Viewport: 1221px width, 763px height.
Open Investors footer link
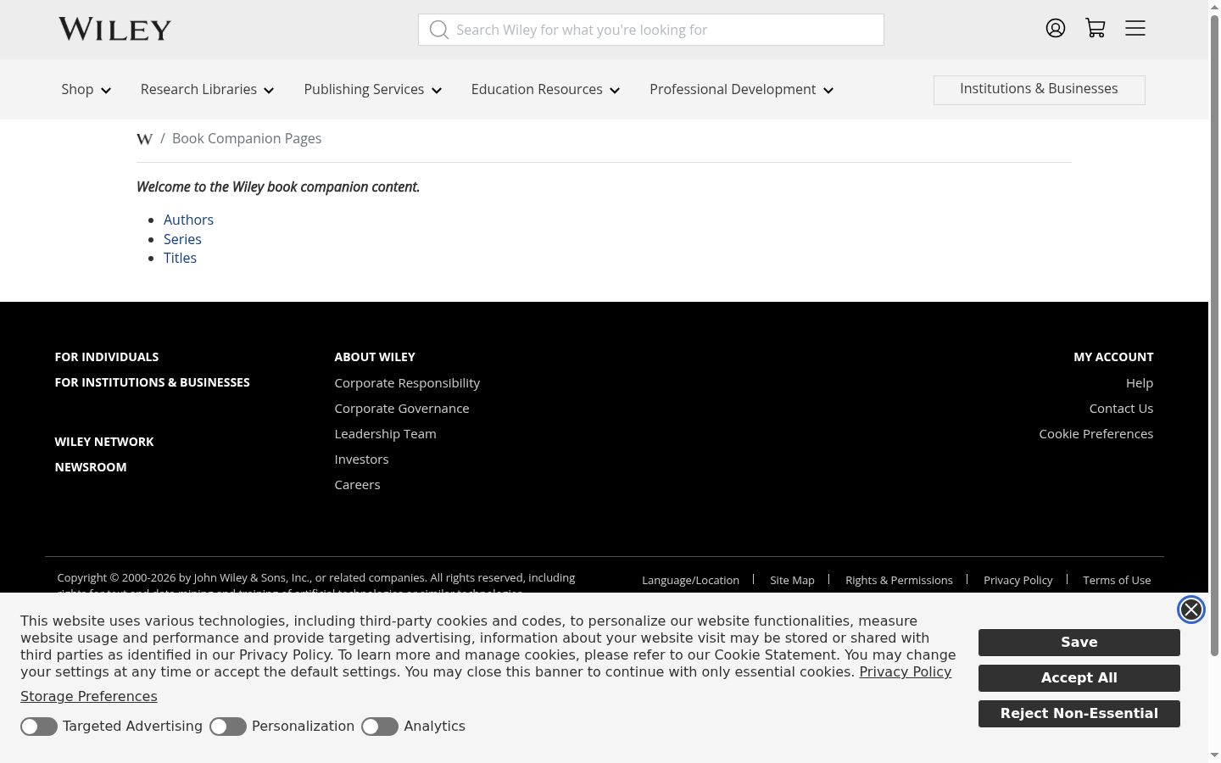[361, 459]
